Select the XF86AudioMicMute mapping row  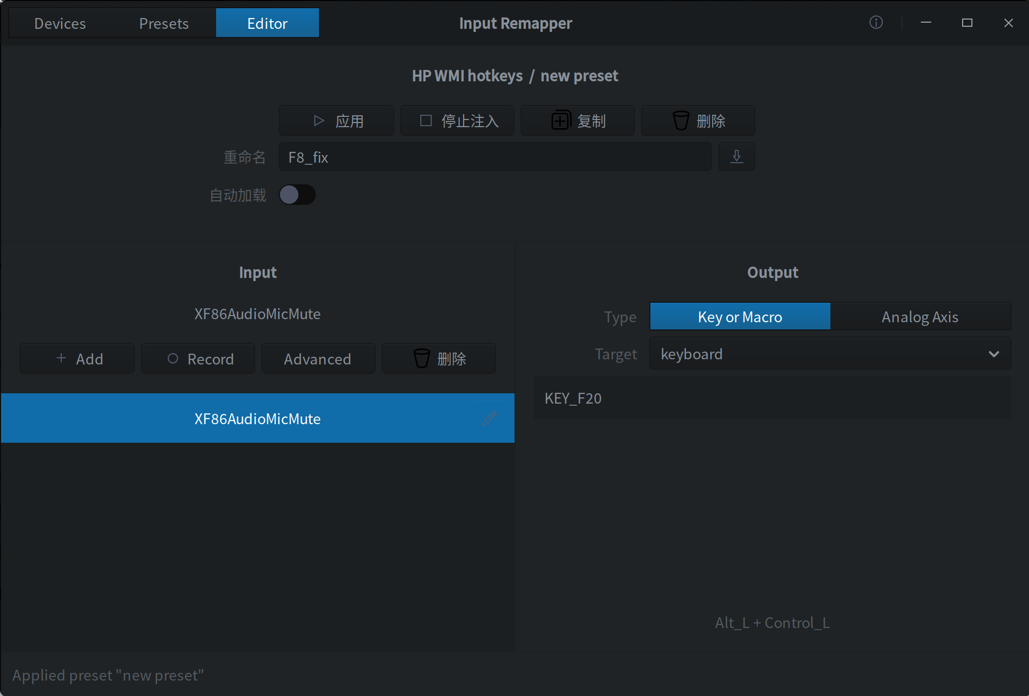tap(258, 418)
